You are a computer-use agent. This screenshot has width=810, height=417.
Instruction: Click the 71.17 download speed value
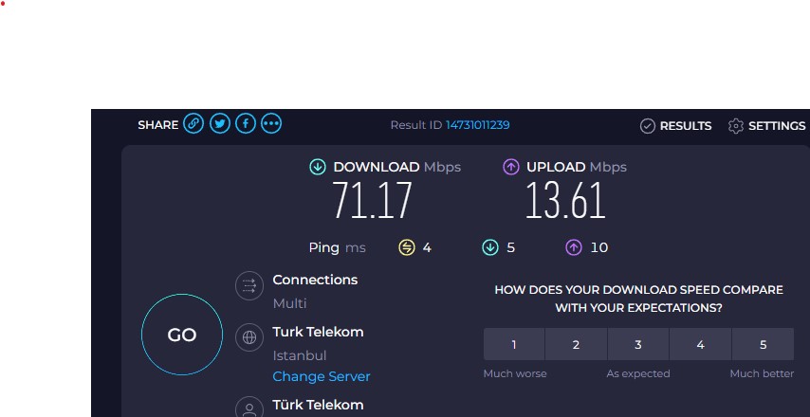pos(372,201)
